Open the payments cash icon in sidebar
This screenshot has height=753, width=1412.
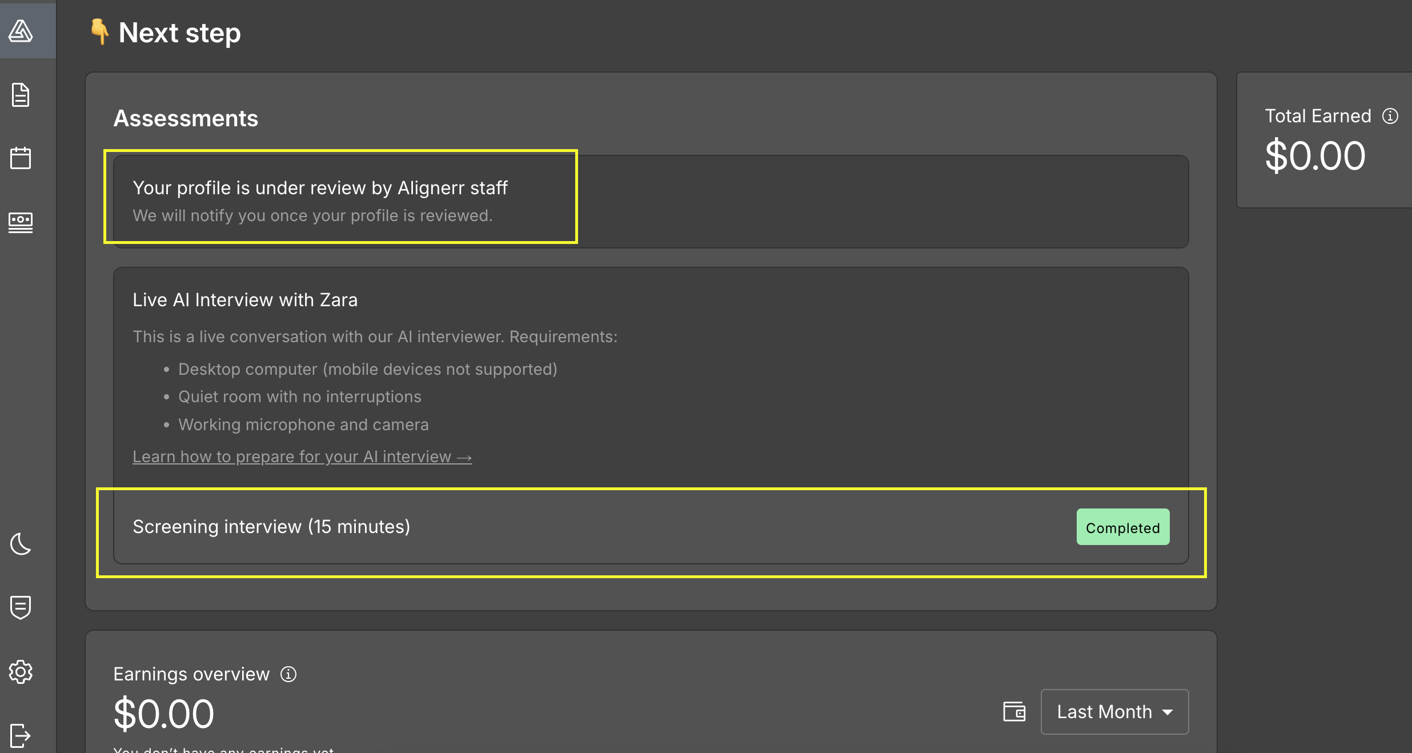[21, 222]
